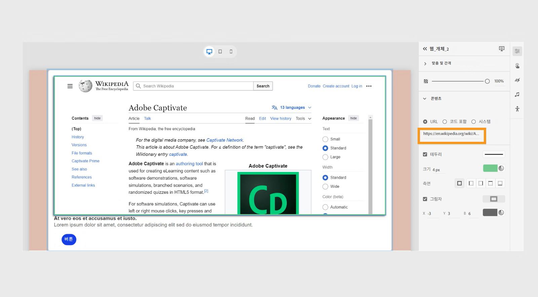This screenshot has height=297, width=538.
Task: Hide the Appearance panel
Action: coord(353,118)
